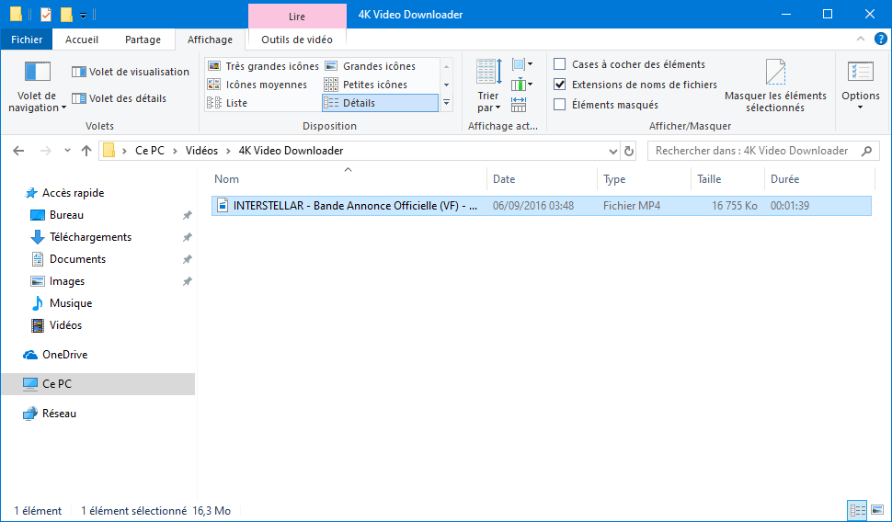Open address bar history dropdown
The image size is (892, 522).
(x=612, y=151)
